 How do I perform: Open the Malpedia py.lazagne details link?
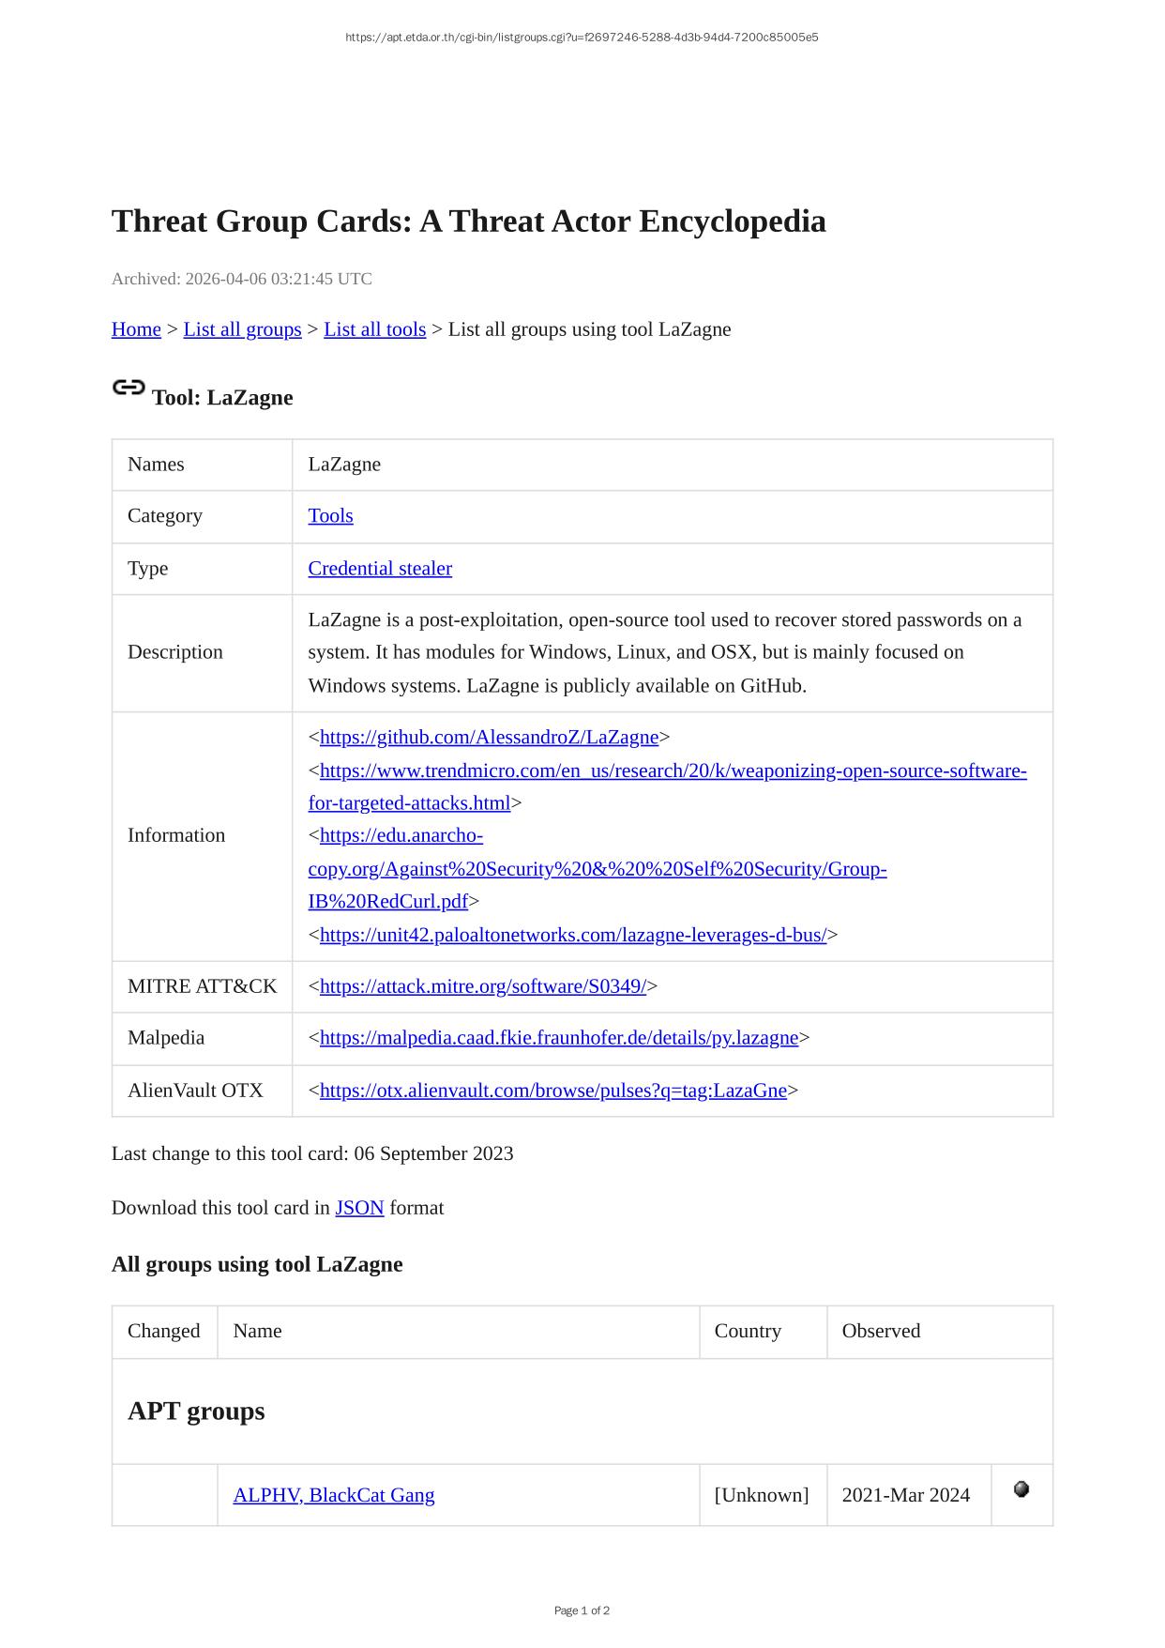coord(558,1038)
